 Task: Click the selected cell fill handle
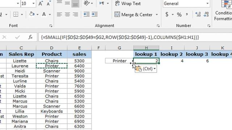pyautogui.click(x=159, y=63)
